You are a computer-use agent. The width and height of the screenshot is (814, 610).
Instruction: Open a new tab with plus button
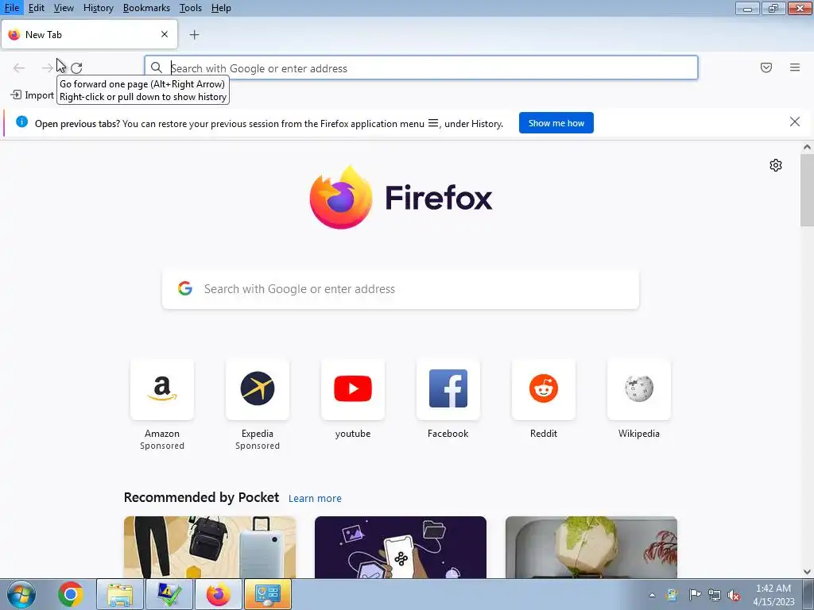(x=194, y=35)
